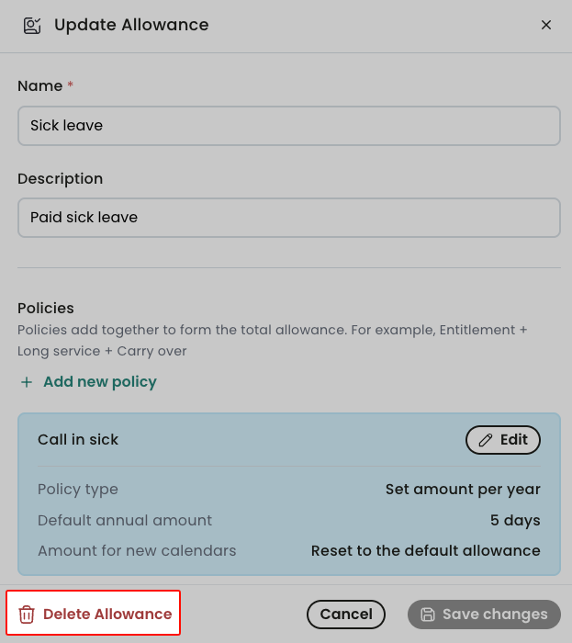Click the pencil icon in Edit button
Screen dimensions: 572x643
pos(486,440)
